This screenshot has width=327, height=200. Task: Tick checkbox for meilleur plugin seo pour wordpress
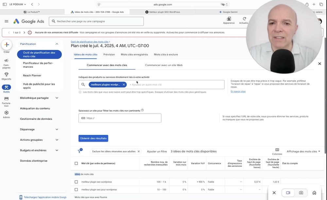tap(76, 190)
